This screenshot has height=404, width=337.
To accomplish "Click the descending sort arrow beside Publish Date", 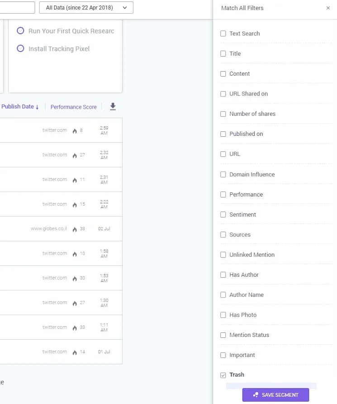I will 36,106.
